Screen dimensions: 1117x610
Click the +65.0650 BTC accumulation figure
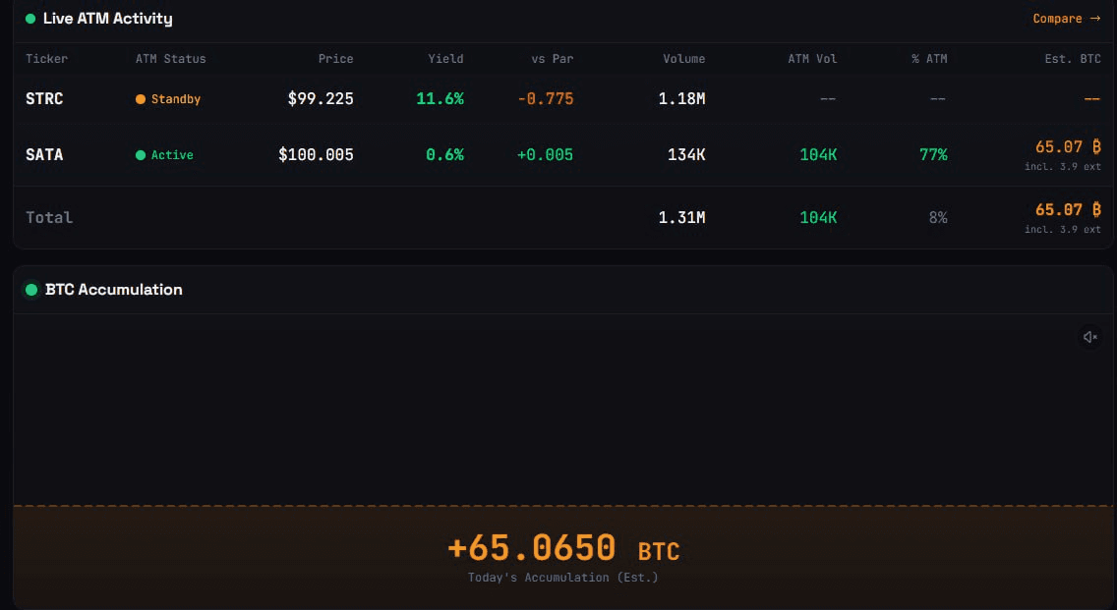562,548
